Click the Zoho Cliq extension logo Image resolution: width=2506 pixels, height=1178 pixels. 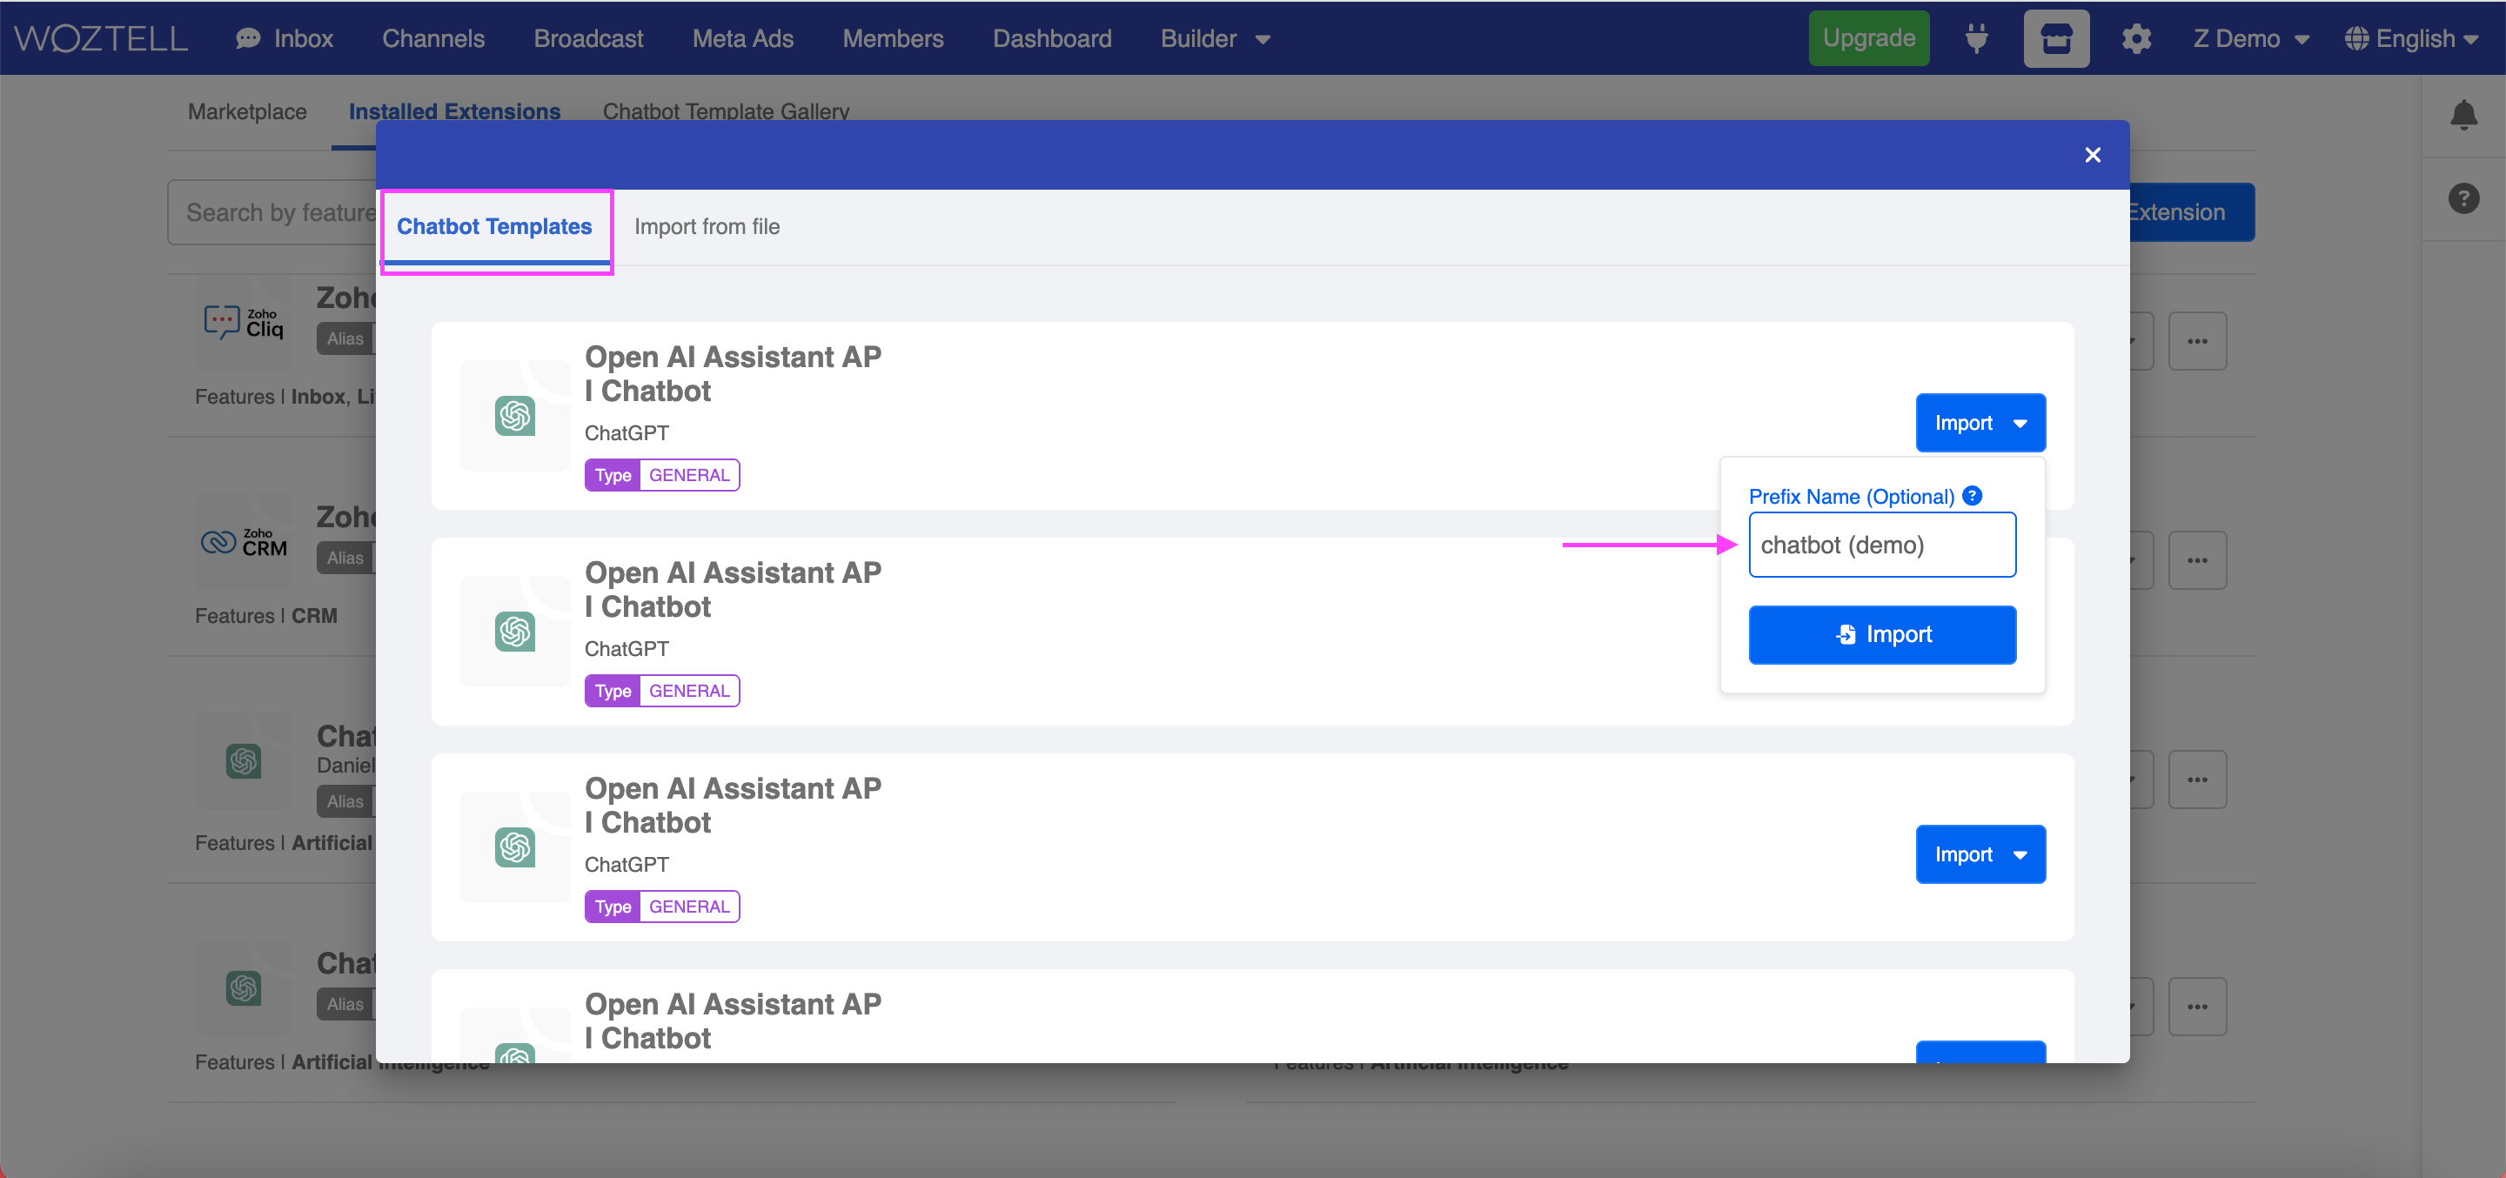tap(244, 322)
